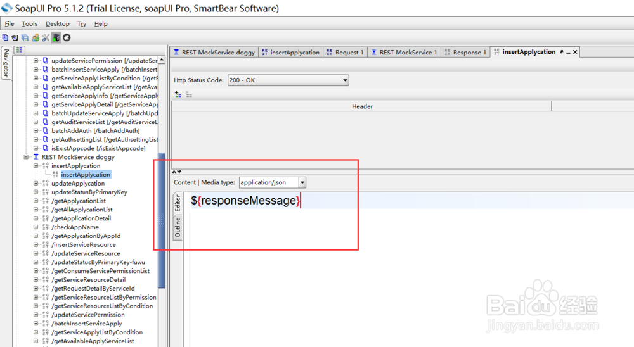Switch to the REST MockService 1 tab
Image resolution: width=634 pixels, height=347 pixels.
coord(404,52)
